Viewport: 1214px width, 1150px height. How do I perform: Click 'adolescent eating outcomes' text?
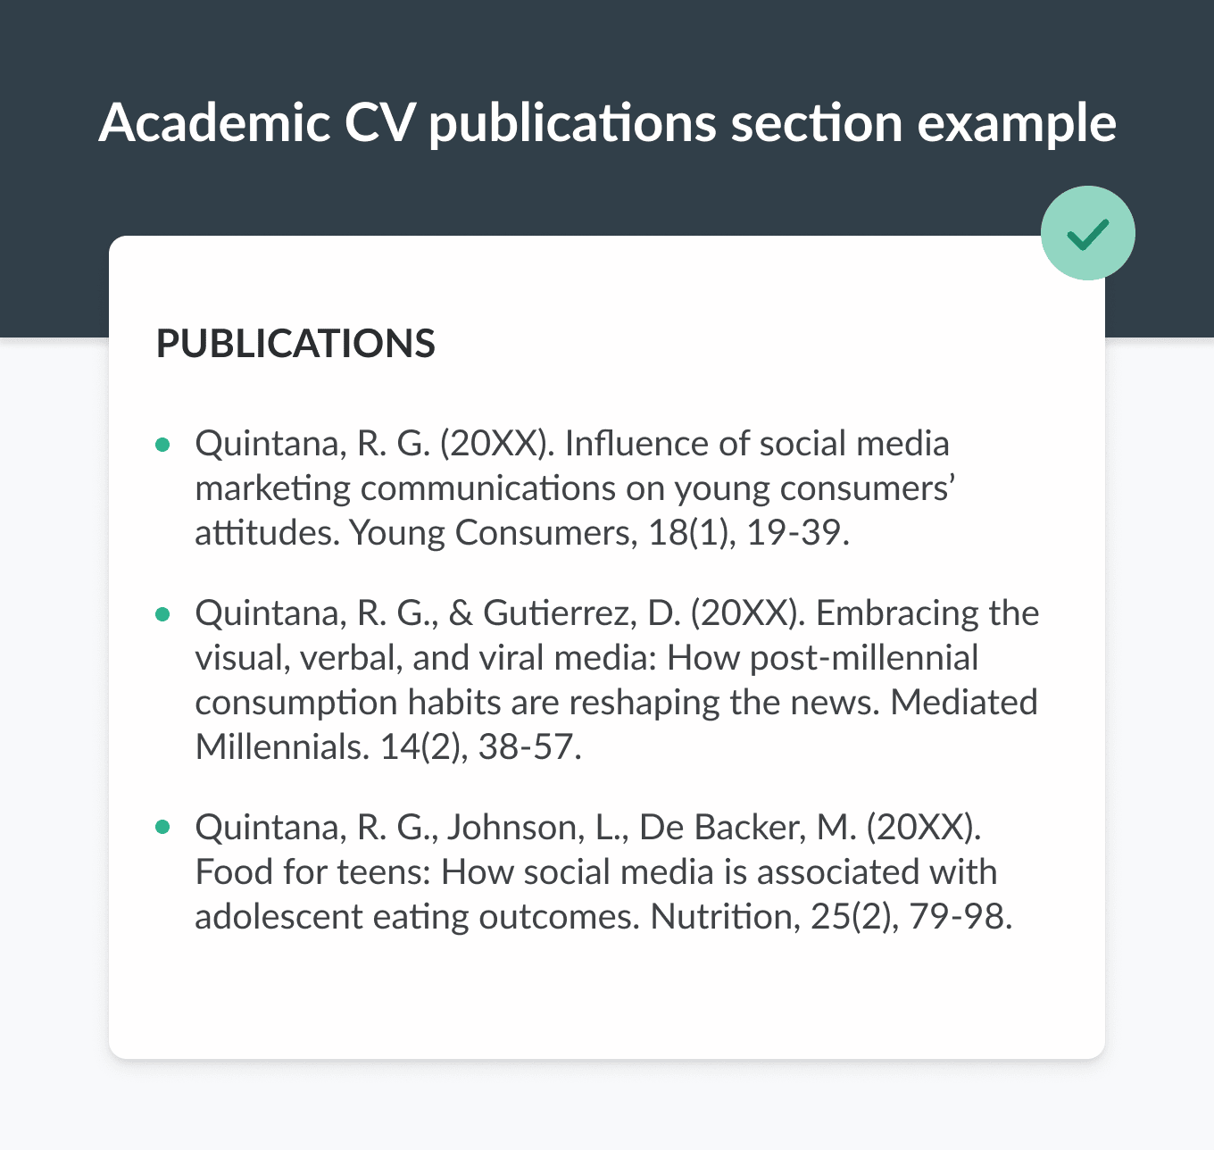(417, 917)
